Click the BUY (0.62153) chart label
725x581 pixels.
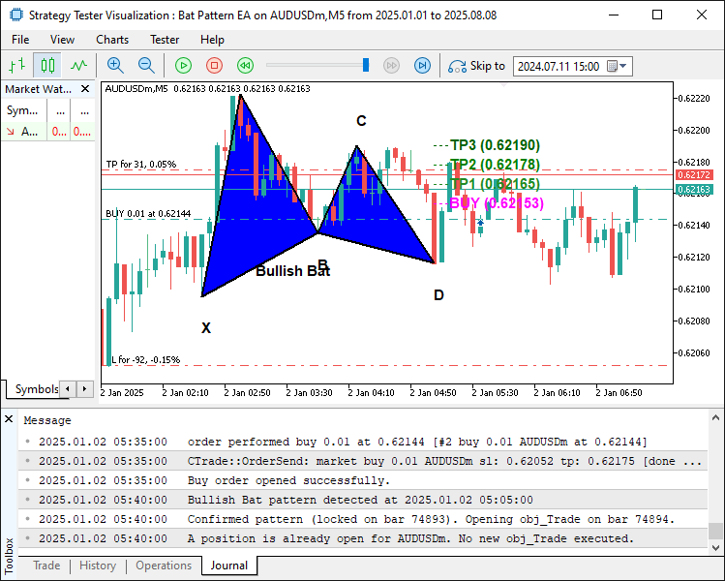tap(497, 203)
